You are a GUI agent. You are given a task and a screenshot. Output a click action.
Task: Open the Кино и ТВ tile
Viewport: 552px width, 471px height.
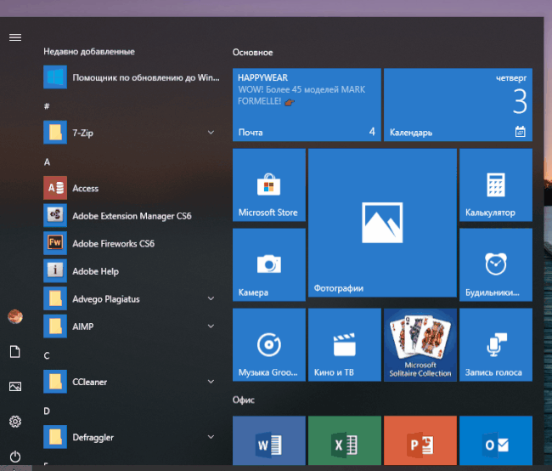(345, 345)
